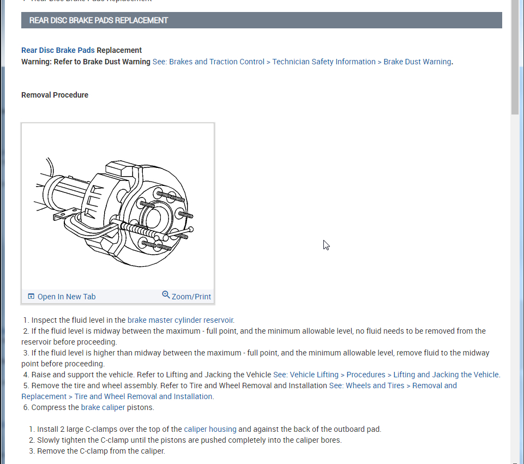Click the Zoom/Print magnifier icon
Viewport: 524px width, 464px height.
pyautogui.click(x=166, y=295)
